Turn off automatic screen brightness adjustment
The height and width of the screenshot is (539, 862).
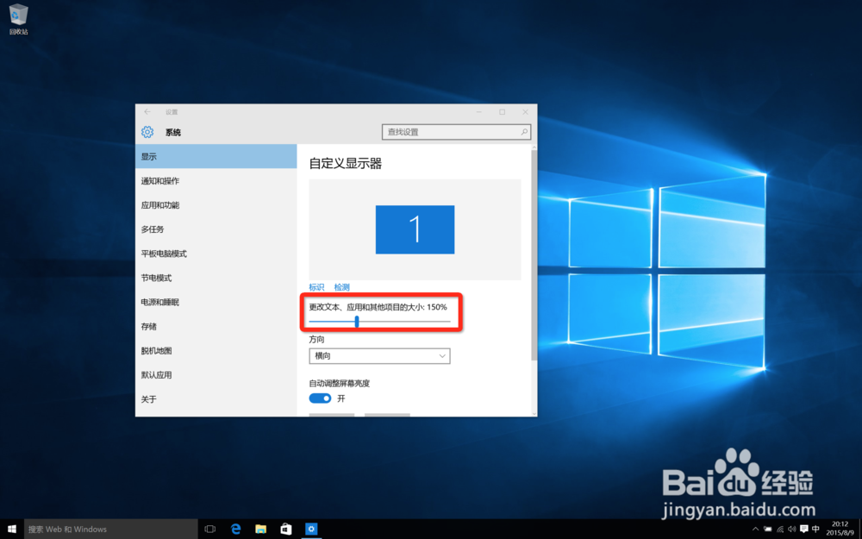click(x=322, y=398)
